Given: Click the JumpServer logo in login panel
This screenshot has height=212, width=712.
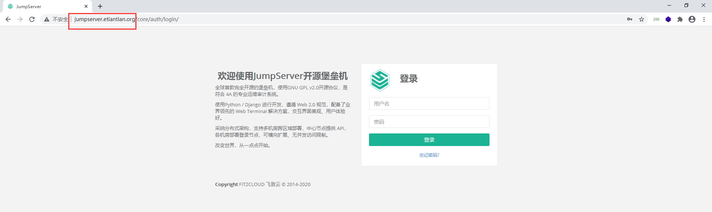Looking at the screenshot, I should tap(380, 80).
